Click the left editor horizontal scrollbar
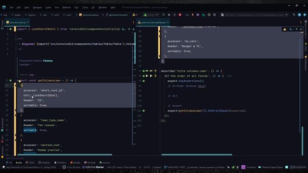The height and width of the screenshot is (173, 308). tap(65, 155)
